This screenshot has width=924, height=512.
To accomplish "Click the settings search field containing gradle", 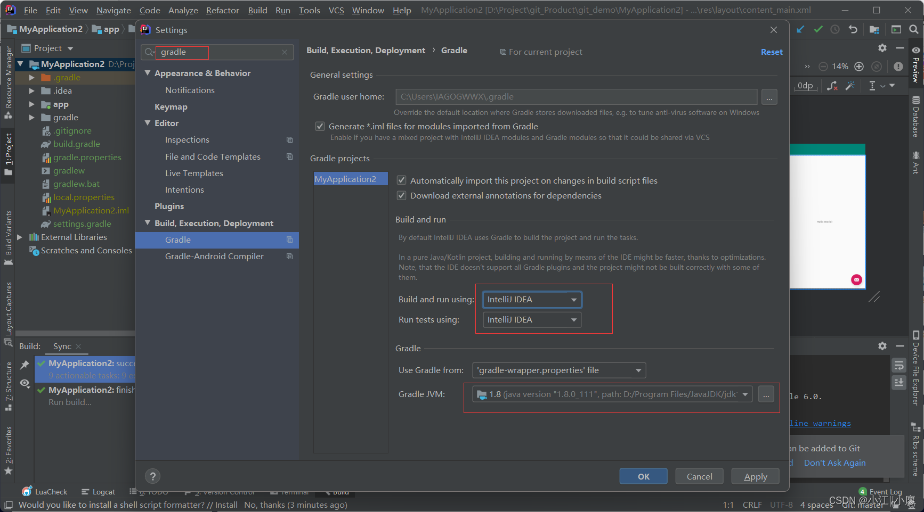I will (x=217, y=52).
